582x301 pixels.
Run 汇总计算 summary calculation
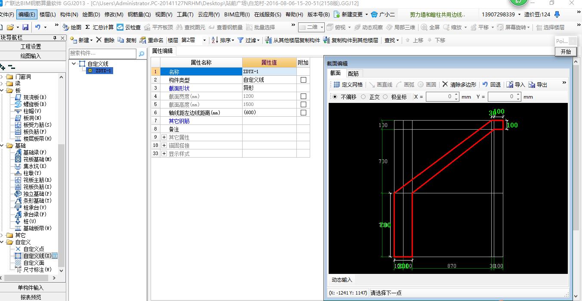[x=99, y=27]
